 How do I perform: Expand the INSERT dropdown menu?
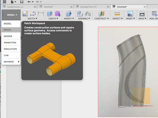click(x=130, y=19)
